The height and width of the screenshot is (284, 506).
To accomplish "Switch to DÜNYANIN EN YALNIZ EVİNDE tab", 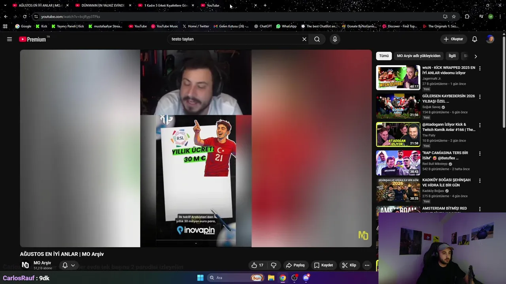I will (x=103, y=6).
